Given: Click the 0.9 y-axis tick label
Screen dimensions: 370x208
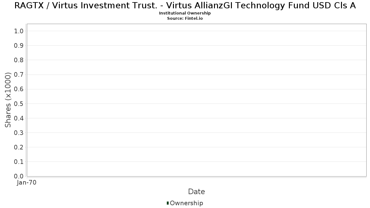Looking at the screenshot, I should pos(19,46).
